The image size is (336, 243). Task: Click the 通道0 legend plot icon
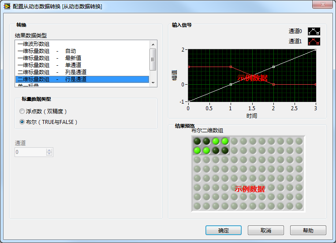(x=314, y=31)
